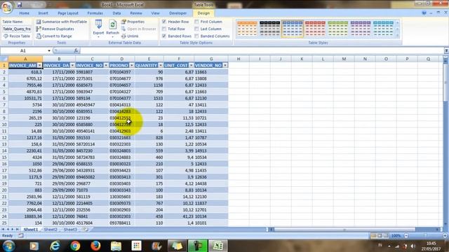Apply the red table style
Viewport: 449px width, 252px height.
315,29
